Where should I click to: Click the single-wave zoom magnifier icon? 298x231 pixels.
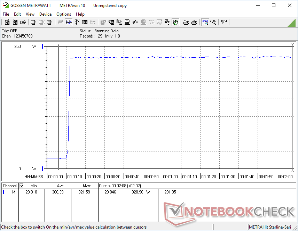coord(213,22)
